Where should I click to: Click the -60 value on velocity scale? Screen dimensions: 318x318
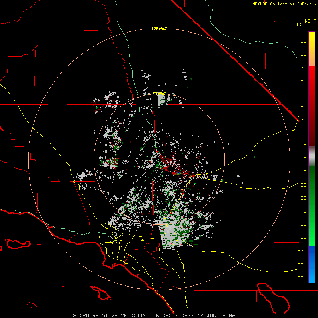[x=302, y=237]
